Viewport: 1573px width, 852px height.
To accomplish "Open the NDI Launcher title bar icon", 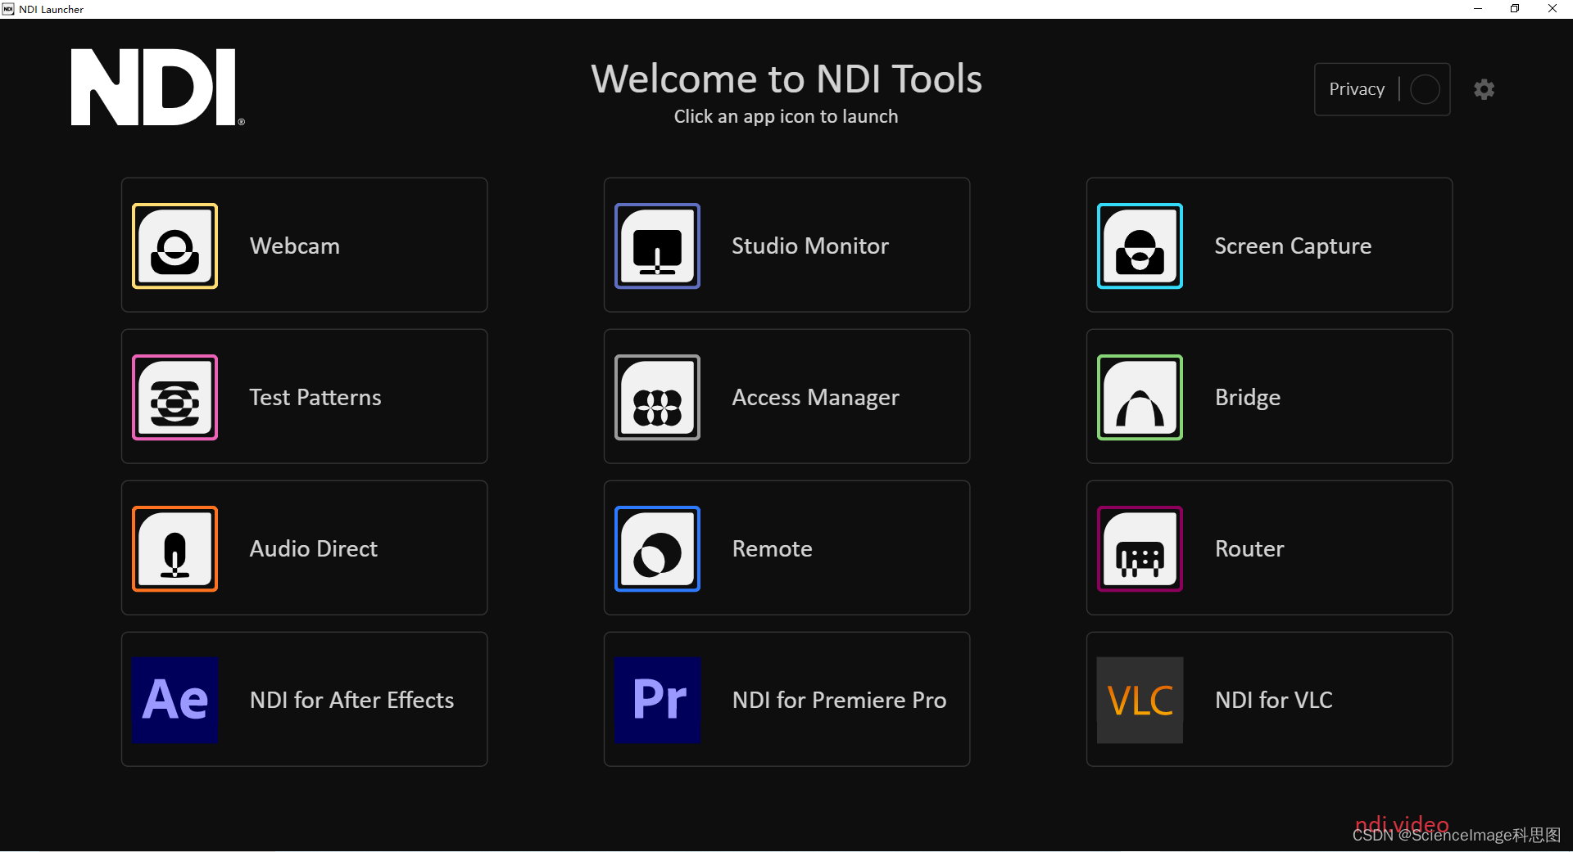I will click(8, 9).
